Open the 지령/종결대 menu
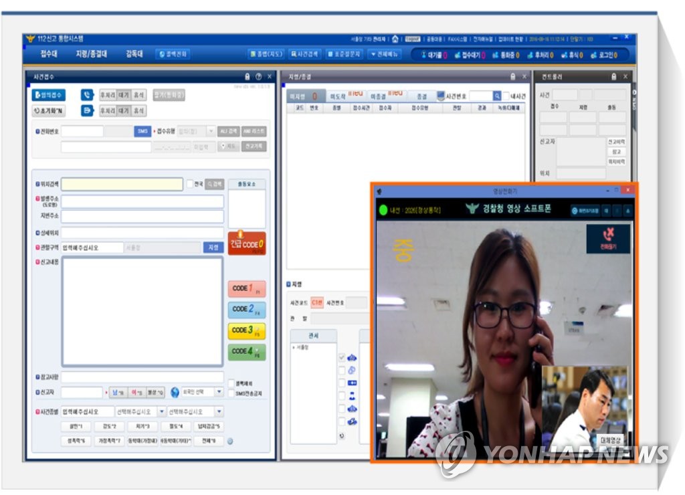Viewport: 685px width, 495px height. point(91,54)
